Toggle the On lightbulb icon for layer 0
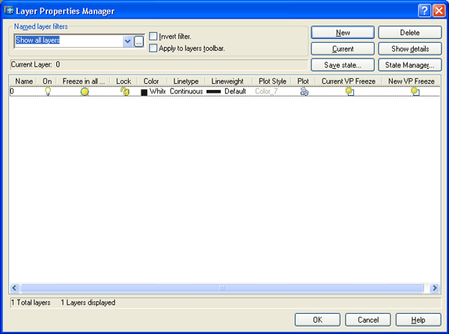Viewport: 449px width, 334px height. point(48,91)
